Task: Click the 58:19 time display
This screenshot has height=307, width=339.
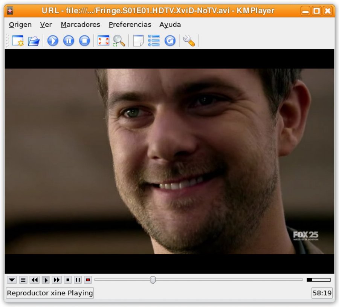Action: 322,293
